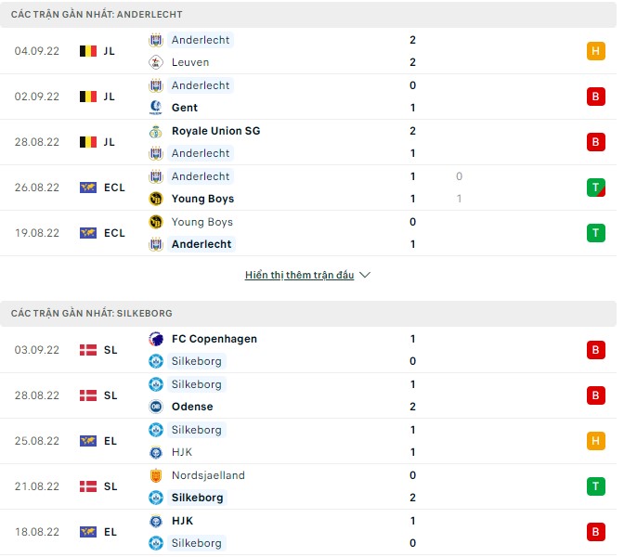
Task: Click the FC Copenhagen club logo
Action: [155, 339]
